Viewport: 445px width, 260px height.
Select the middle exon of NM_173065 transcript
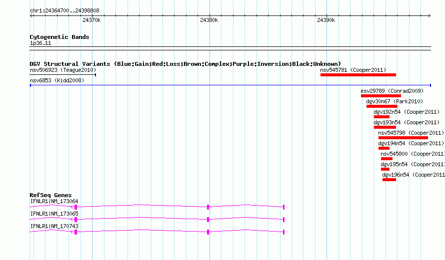(208, 220)
